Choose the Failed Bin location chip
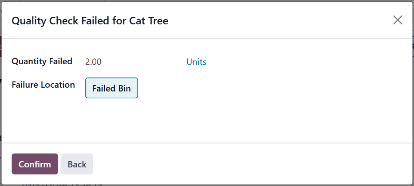Viewport: 414px width, 186px height. coord(111,88)
